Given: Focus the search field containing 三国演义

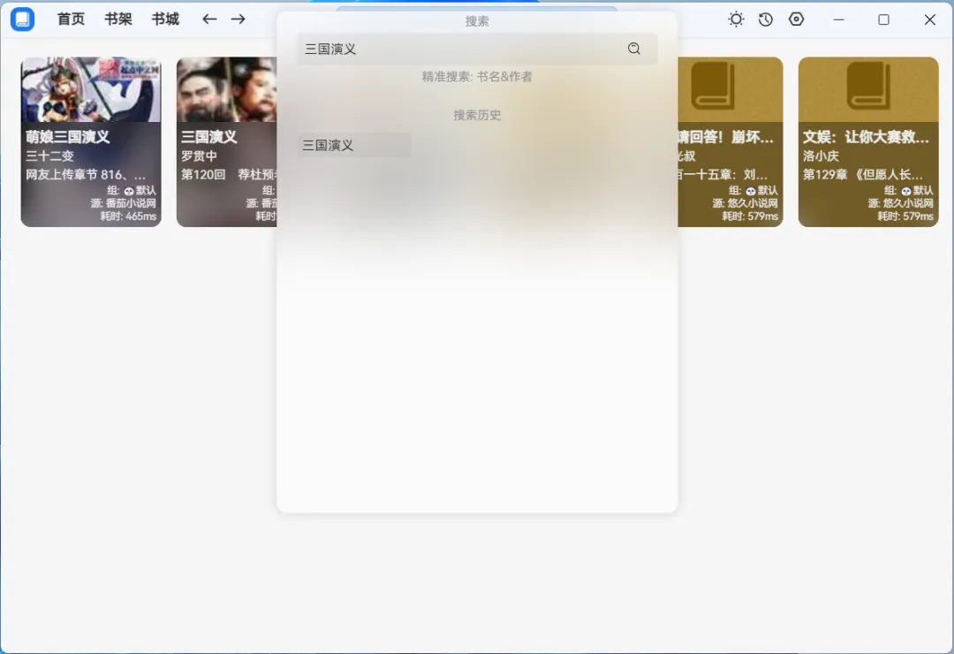Looking at the screenshot, I should coord(477,49).
